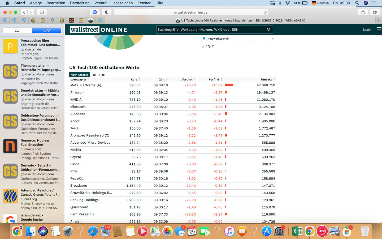
Task: Open the hamburger menu next to Login
Action: click(379, 29)
